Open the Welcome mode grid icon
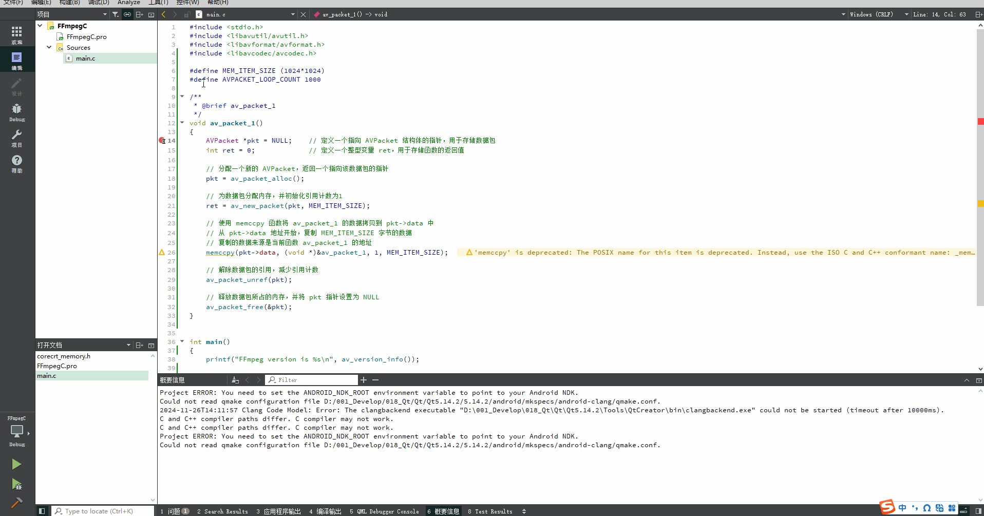The width and height of the screenshot is (984, 516). coord(17,35)
